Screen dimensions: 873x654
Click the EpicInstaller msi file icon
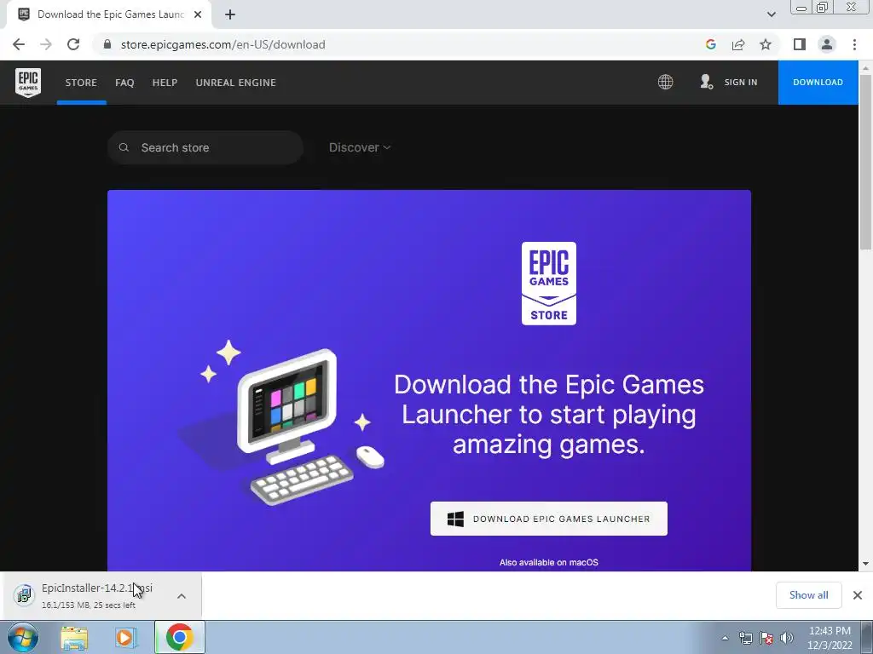tap(24, 595)
